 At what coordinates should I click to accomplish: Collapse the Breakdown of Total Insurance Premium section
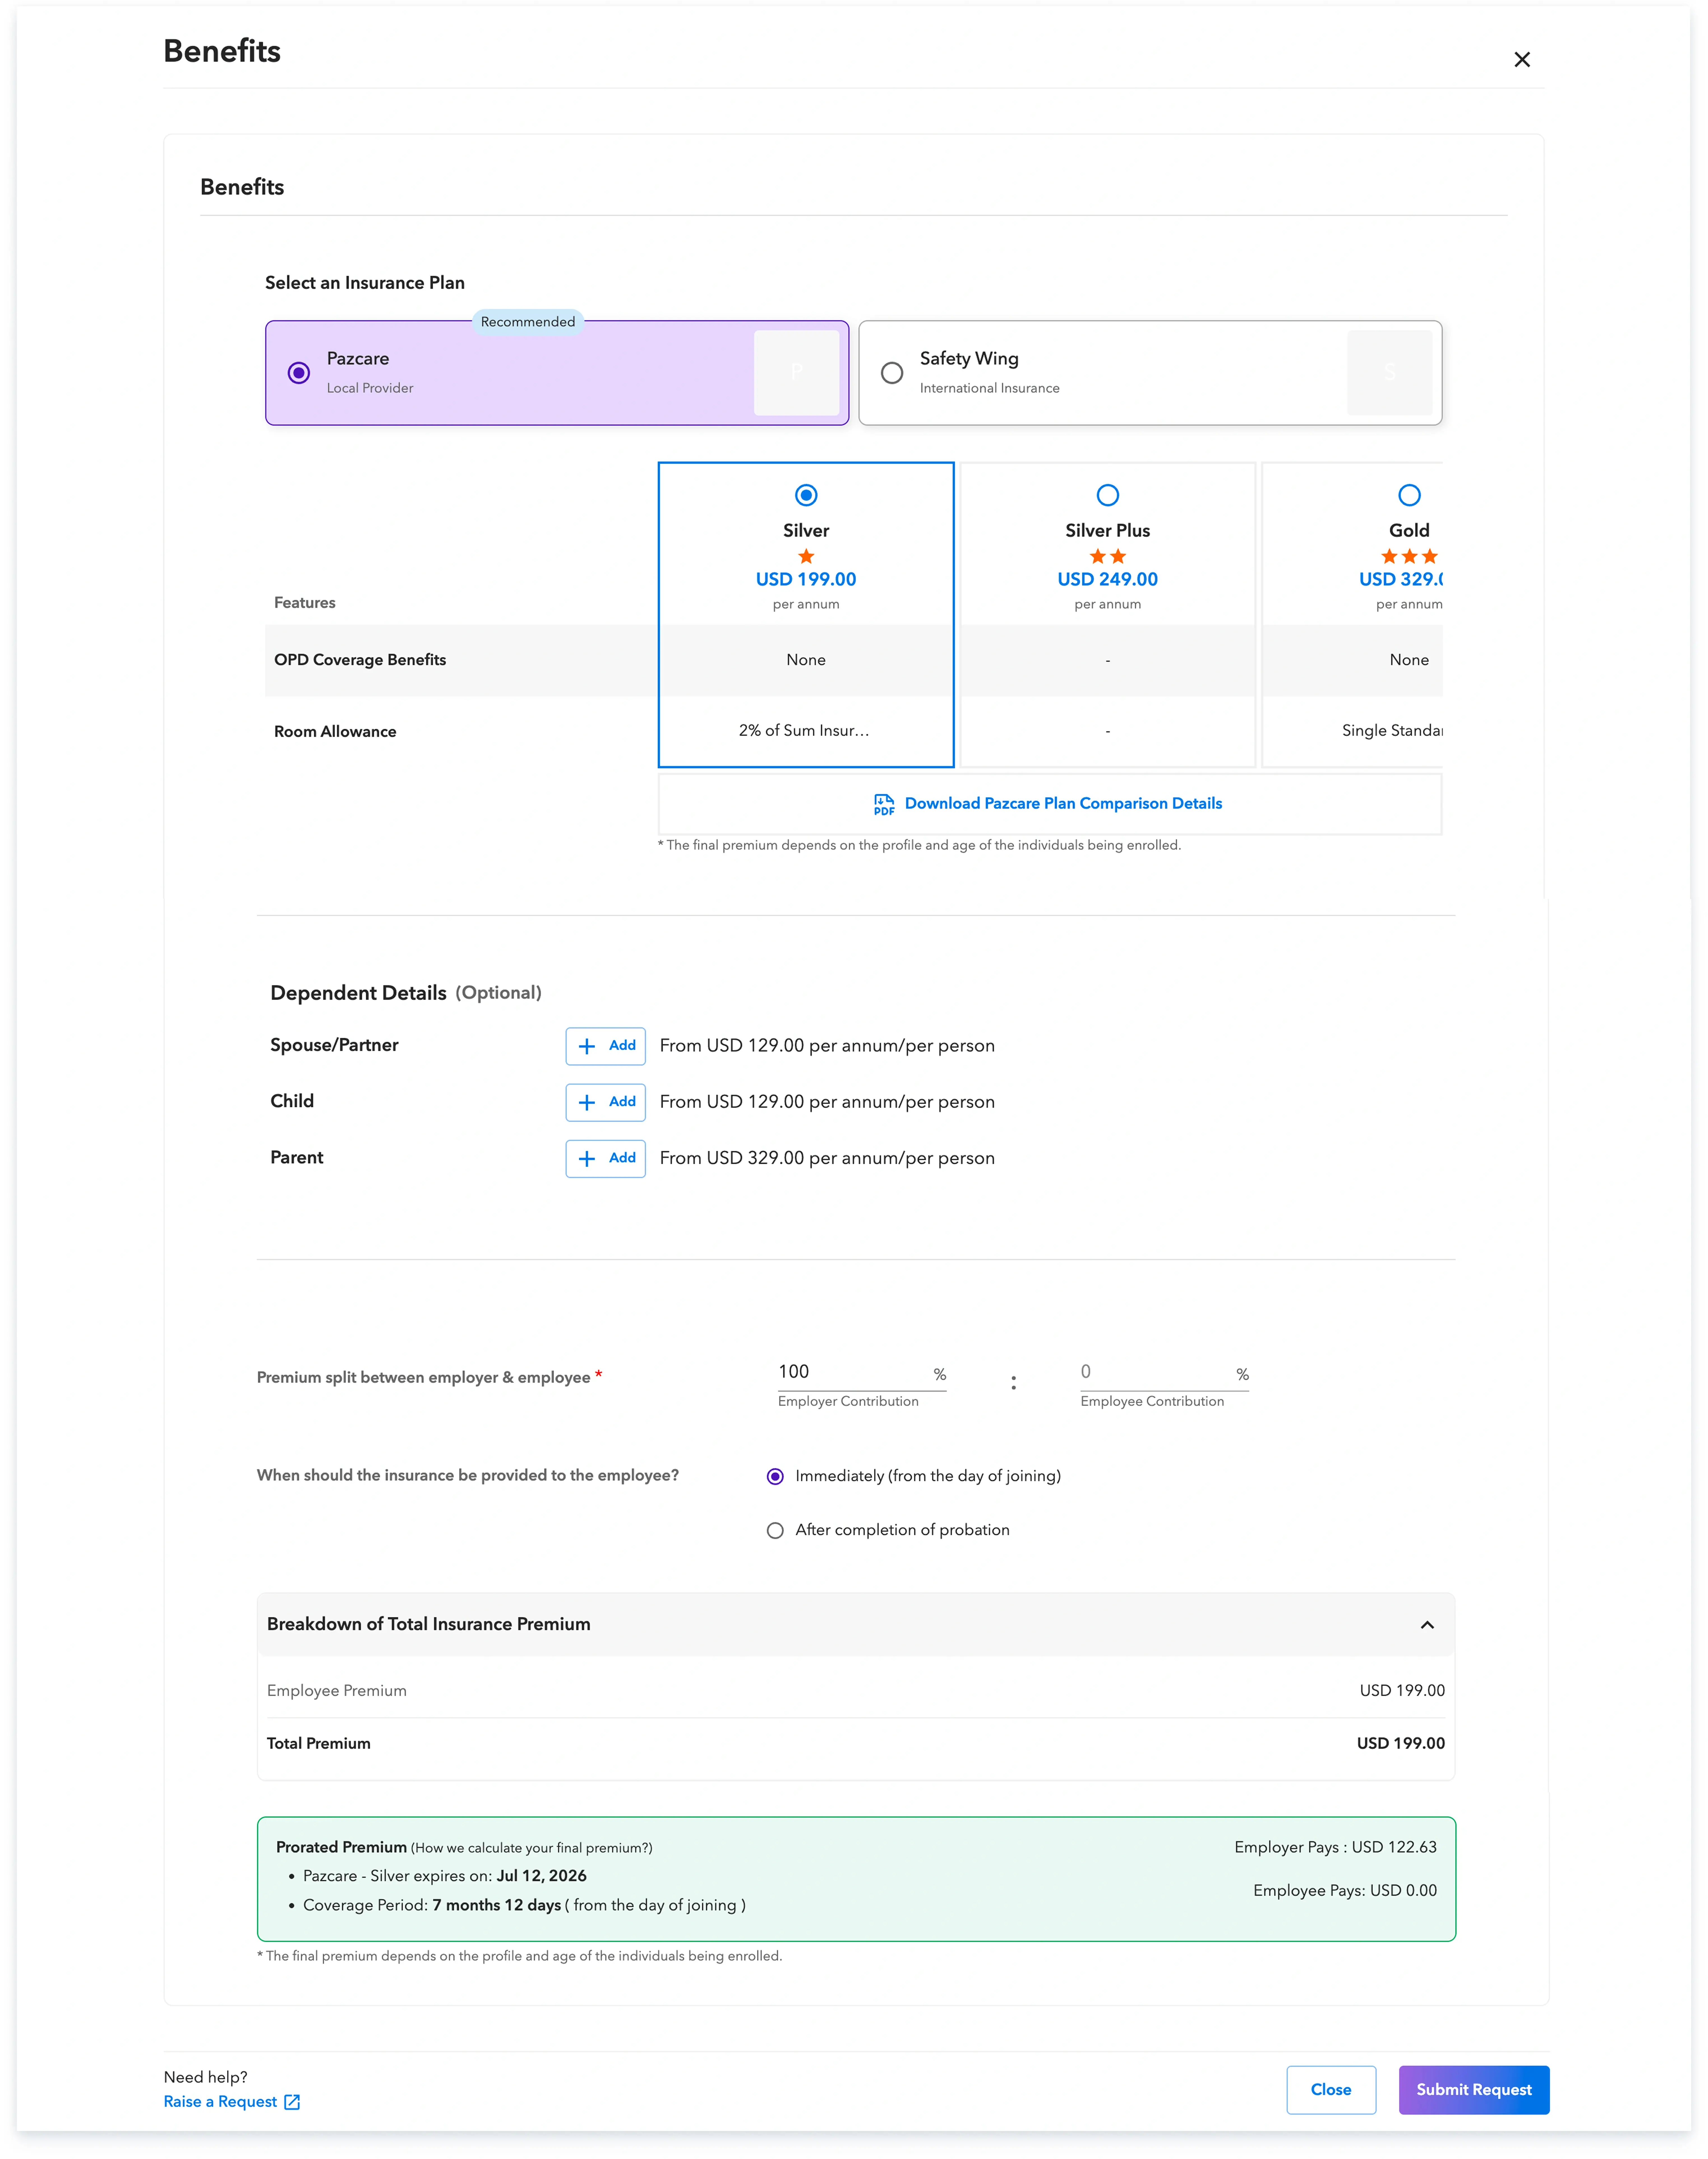tap(1427, 1624)
